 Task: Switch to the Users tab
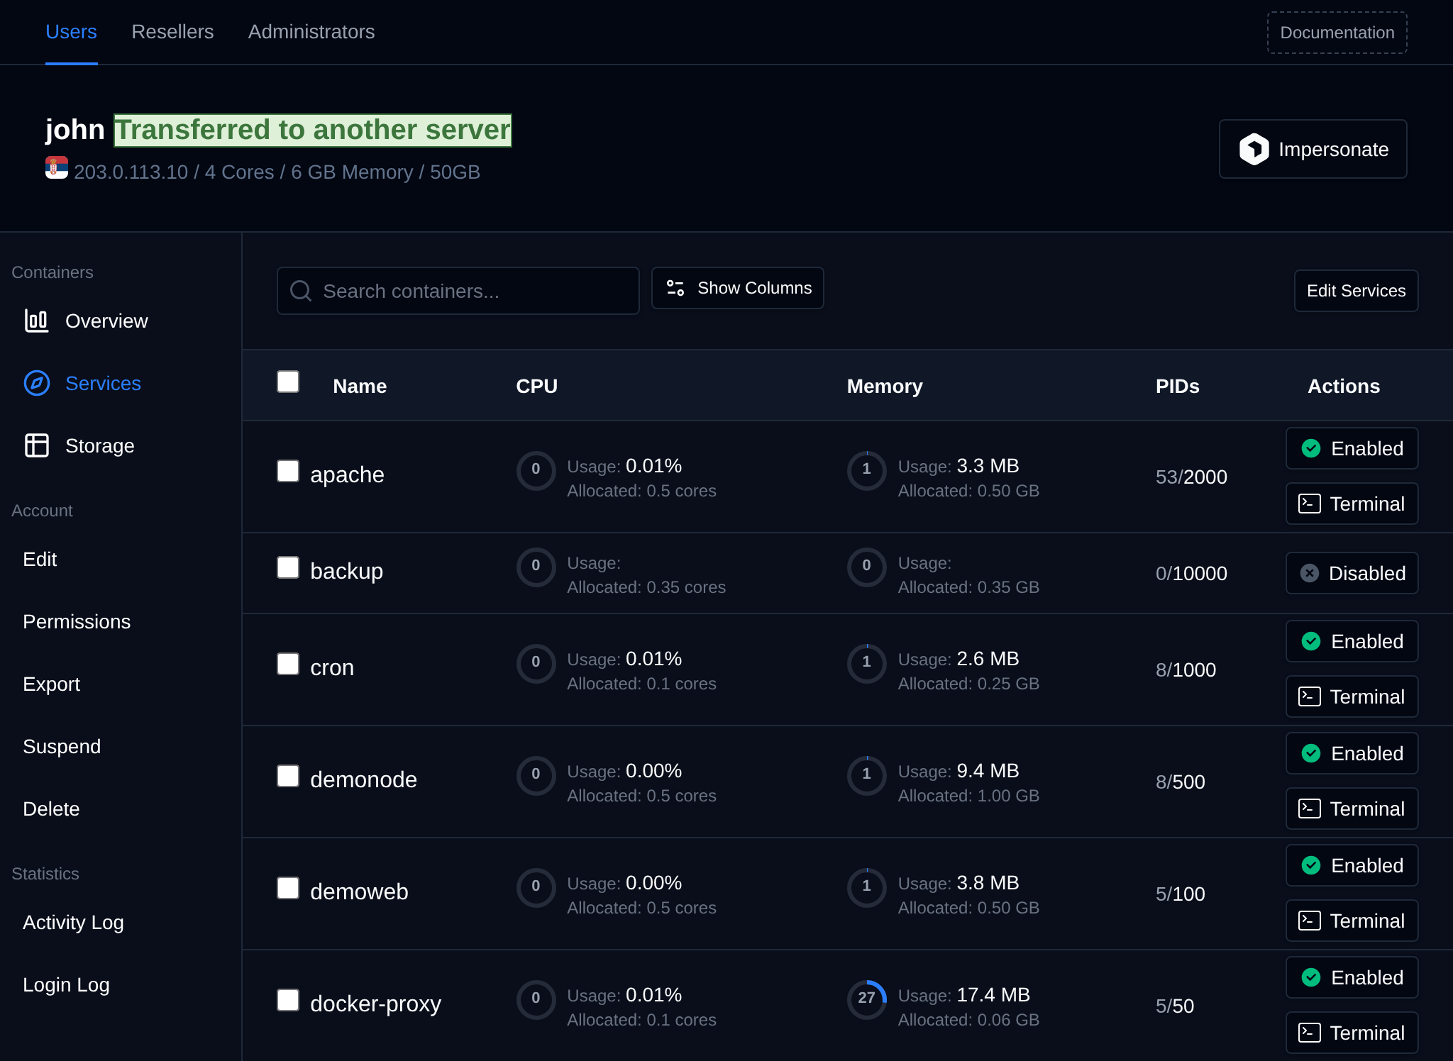(x=71, y=32)
